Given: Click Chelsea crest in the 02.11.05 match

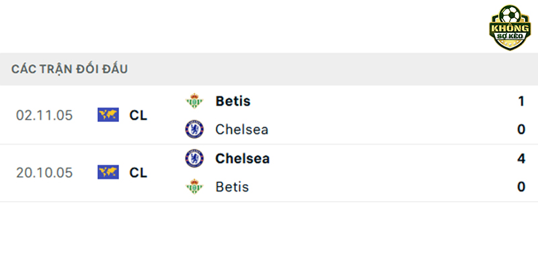Looking at the screenshot, I should click(194, 129).
